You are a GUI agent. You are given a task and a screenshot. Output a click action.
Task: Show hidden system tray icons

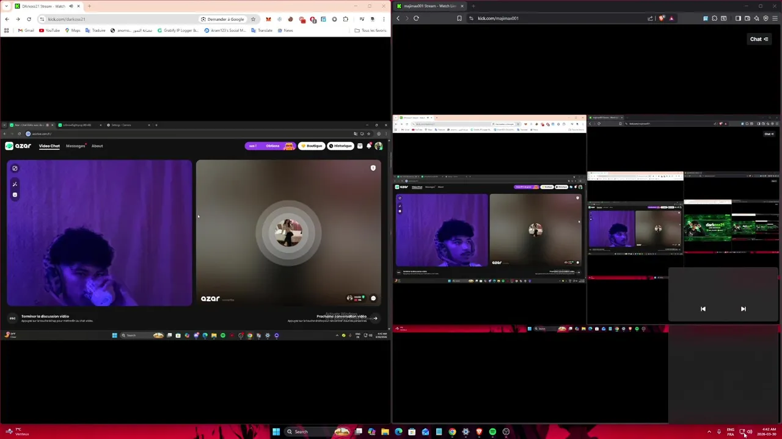coord(709,432)
